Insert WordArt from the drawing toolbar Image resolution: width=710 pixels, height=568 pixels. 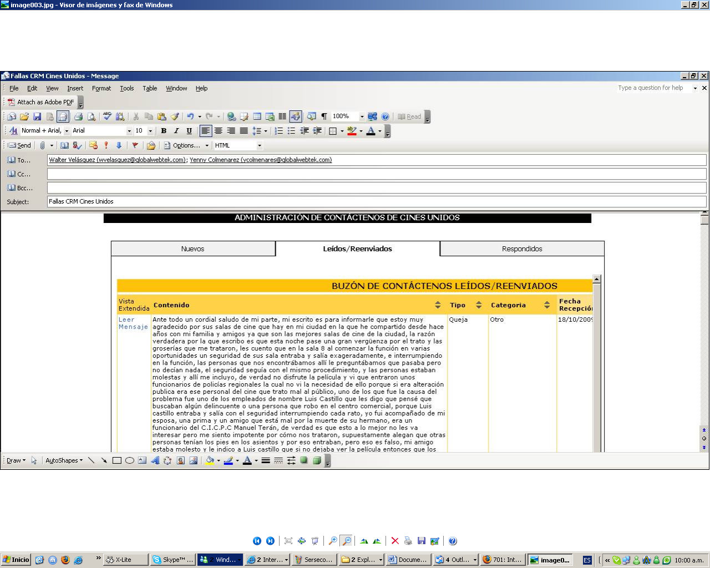[x=155, y=460]
